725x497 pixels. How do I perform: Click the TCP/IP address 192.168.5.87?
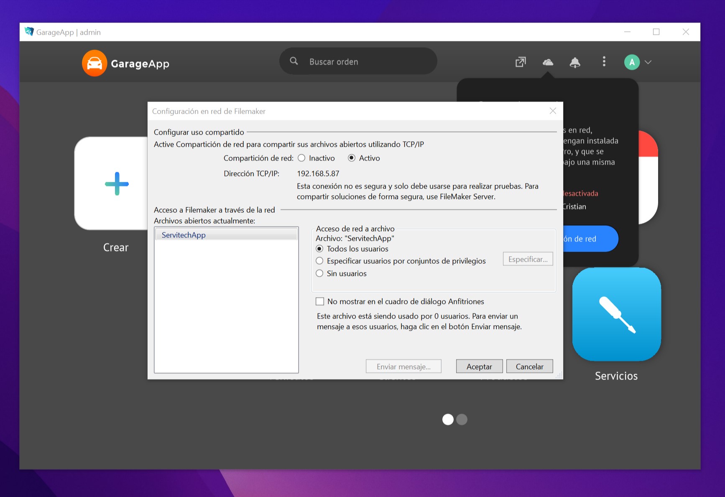[318, 173]
